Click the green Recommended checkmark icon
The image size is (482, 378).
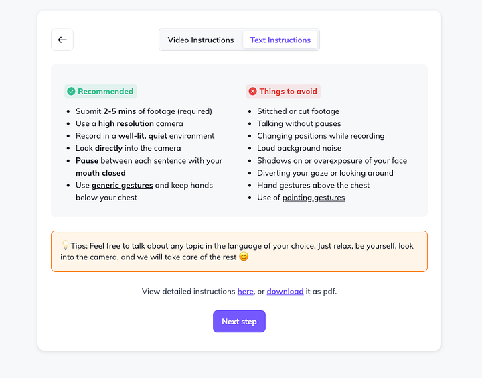pos(71,91)
